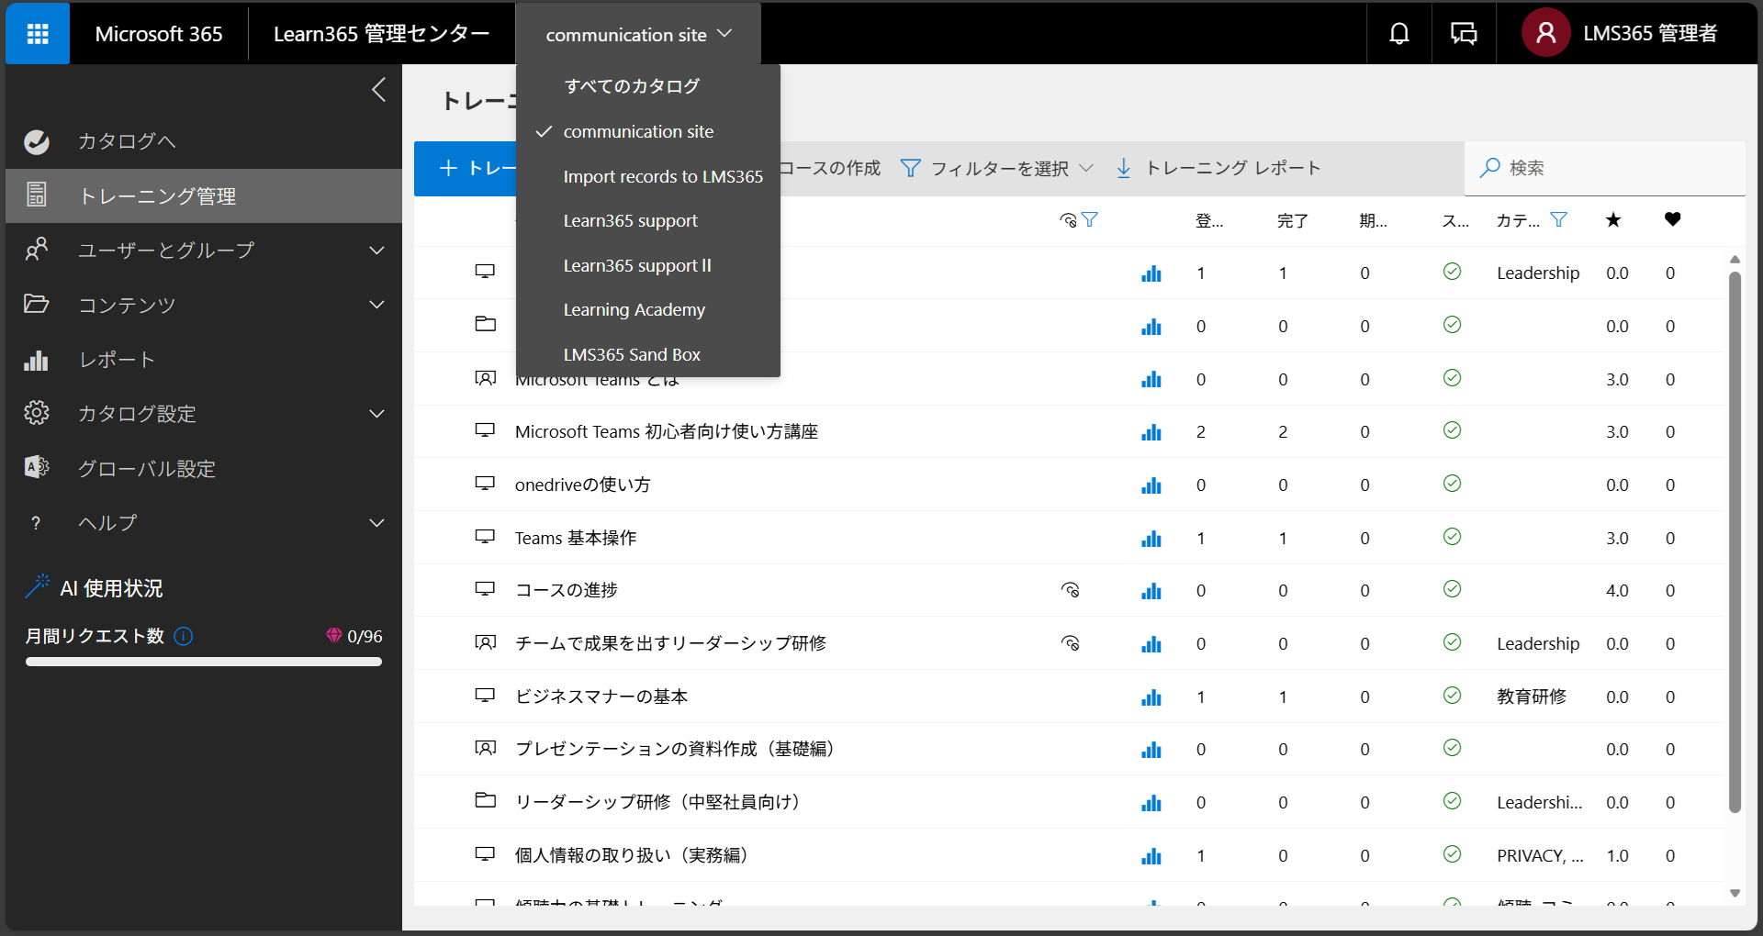Image resolution: width=1763 pixels, height=936 pixels.
Task: Click hidden-visibility icon on チームで成果を出すリーダーシップ研修 row
Action: coord(1070,643)
